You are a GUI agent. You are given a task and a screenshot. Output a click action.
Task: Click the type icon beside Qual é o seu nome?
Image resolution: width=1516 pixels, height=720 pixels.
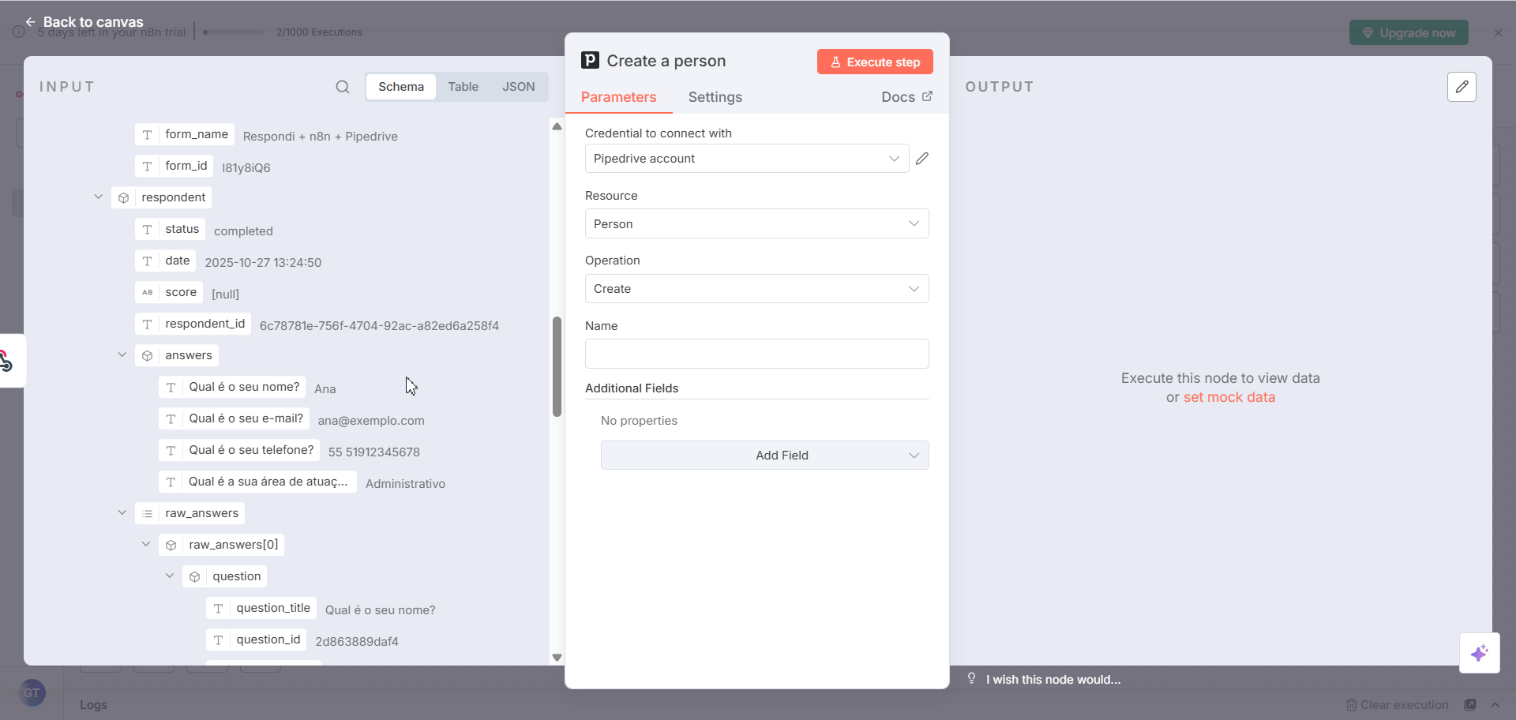coord(171,387)
